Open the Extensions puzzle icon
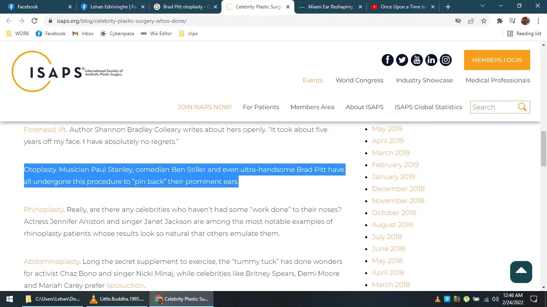 pos(499,21)
